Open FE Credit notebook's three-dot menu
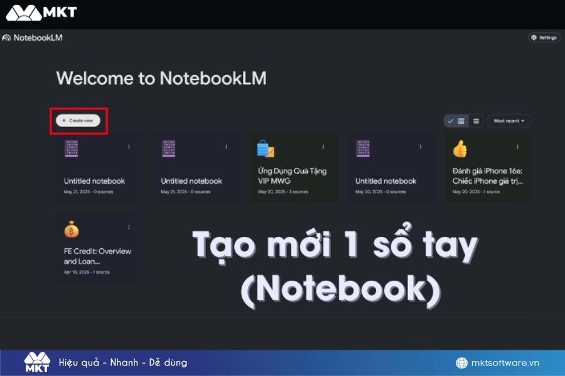 pos(129,227)
